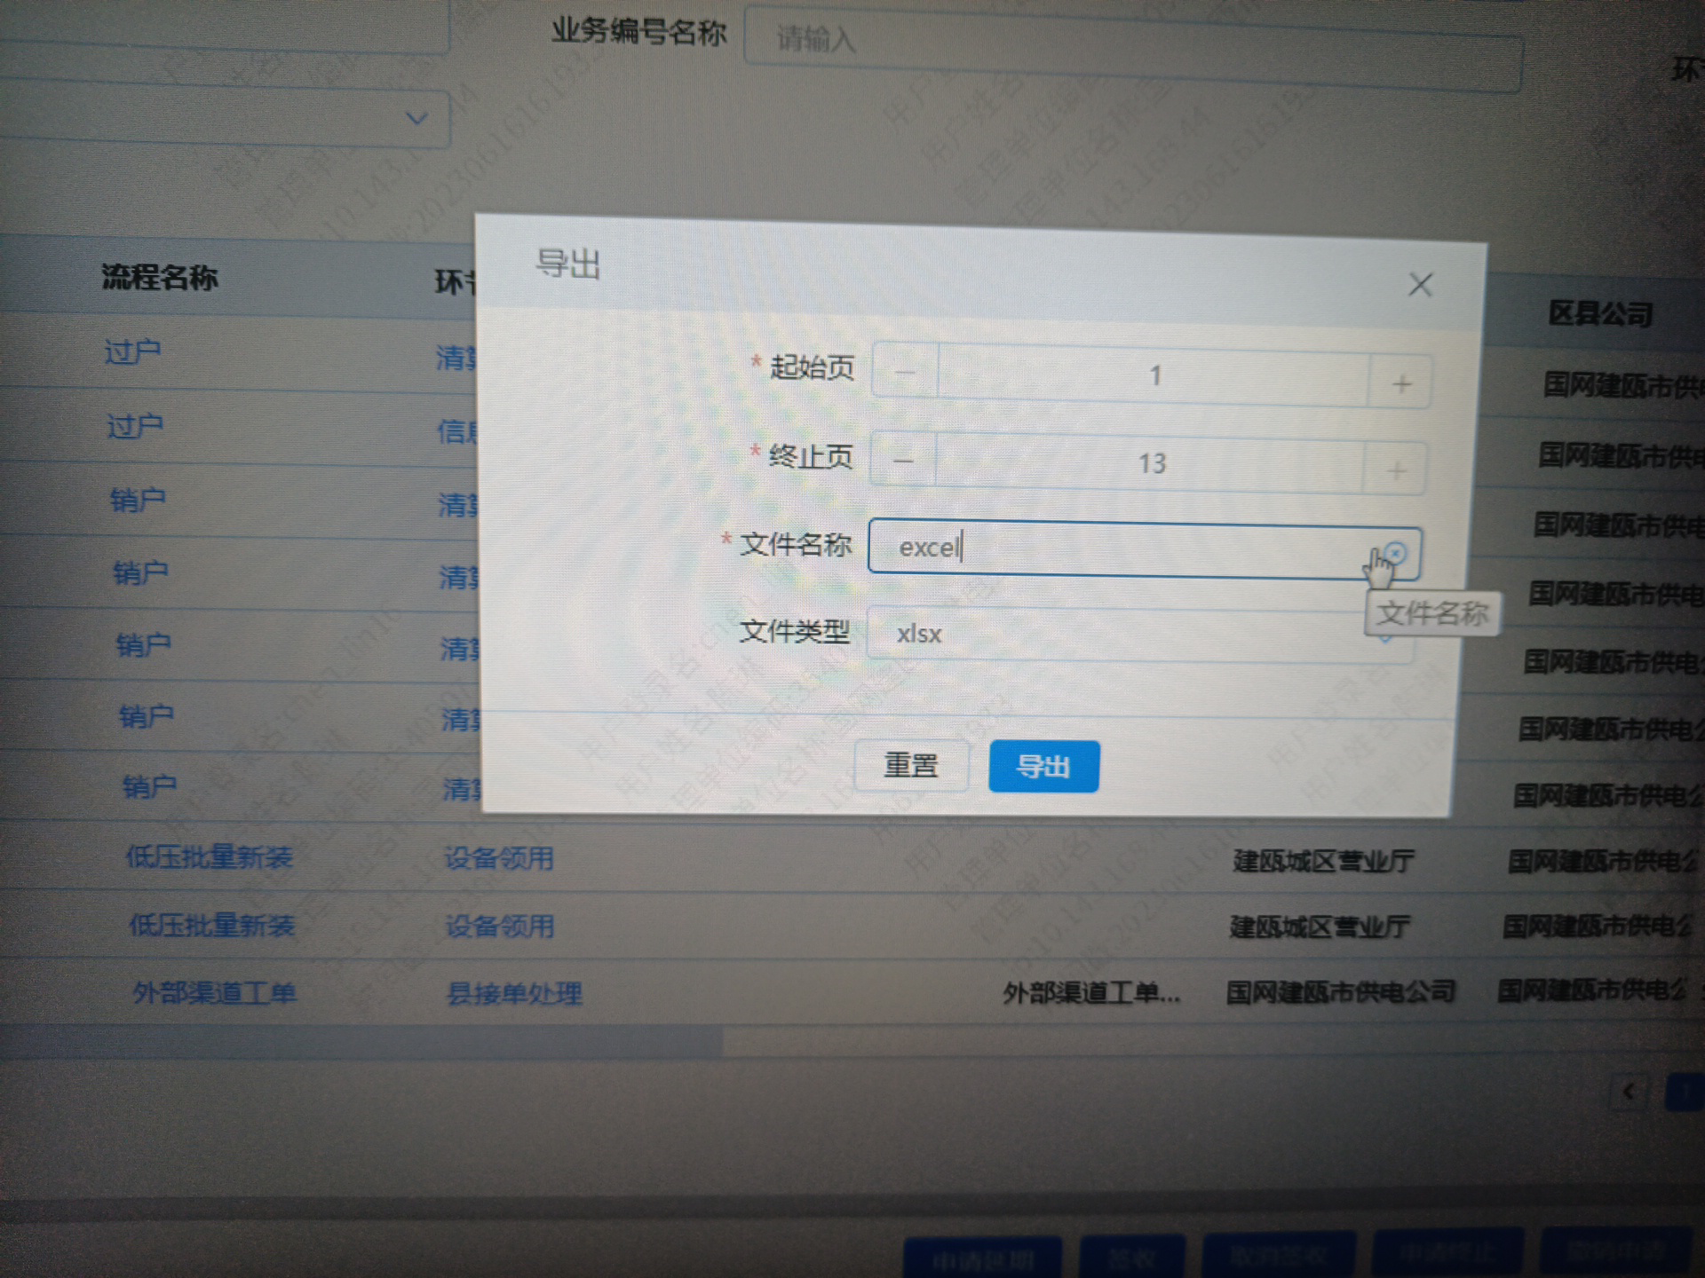Open the first 过户 process link
Screen dimensions: 1705x1278
click(132, 352)
